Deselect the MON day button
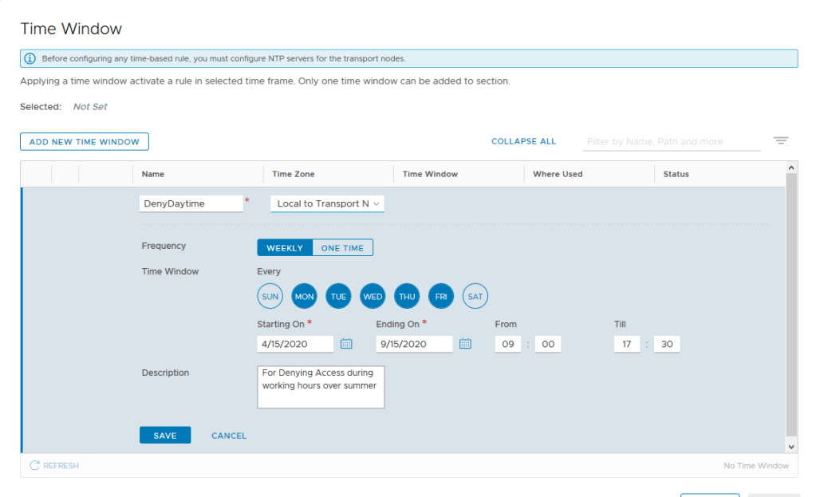 [304, 297]
